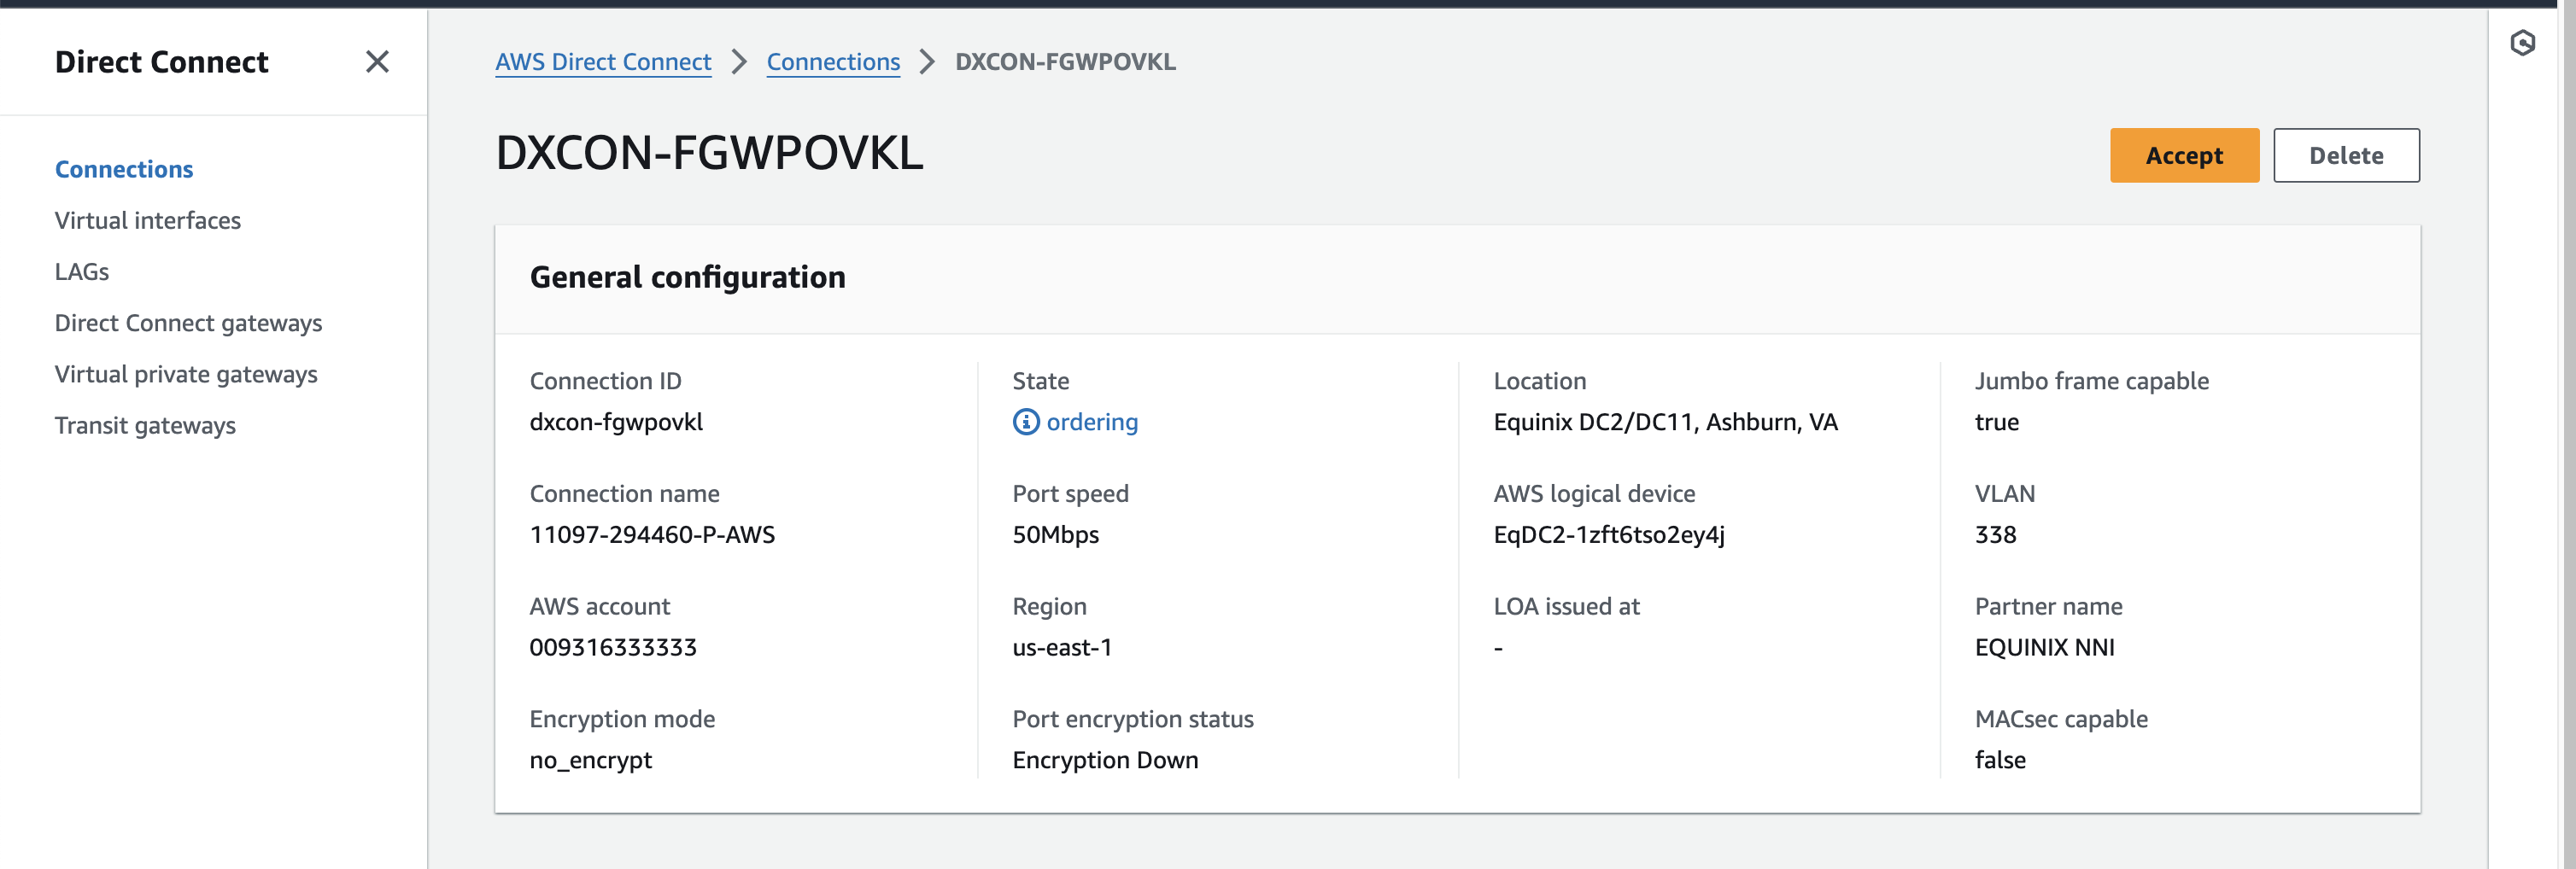Dismiss the Direct Connect side panel
Screen dimensions: 2576x869
(377, 62)
